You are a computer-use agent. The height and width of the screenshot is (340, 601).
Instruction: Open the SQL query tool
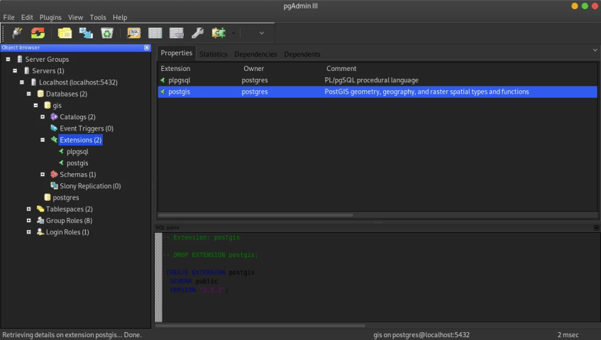click(x=134, y=33)
